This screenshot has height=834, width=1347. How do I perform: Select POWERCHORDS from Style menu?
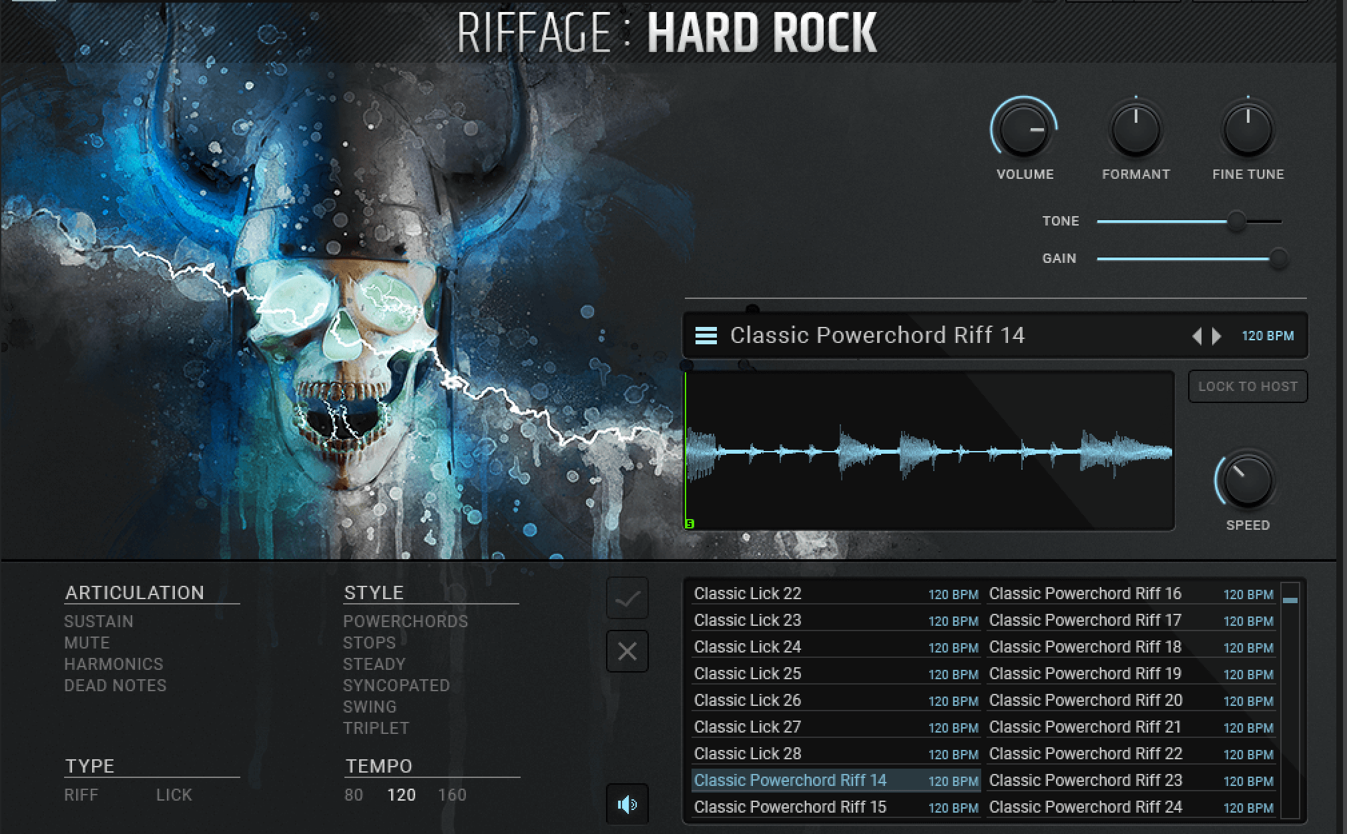tap(405, 620)
